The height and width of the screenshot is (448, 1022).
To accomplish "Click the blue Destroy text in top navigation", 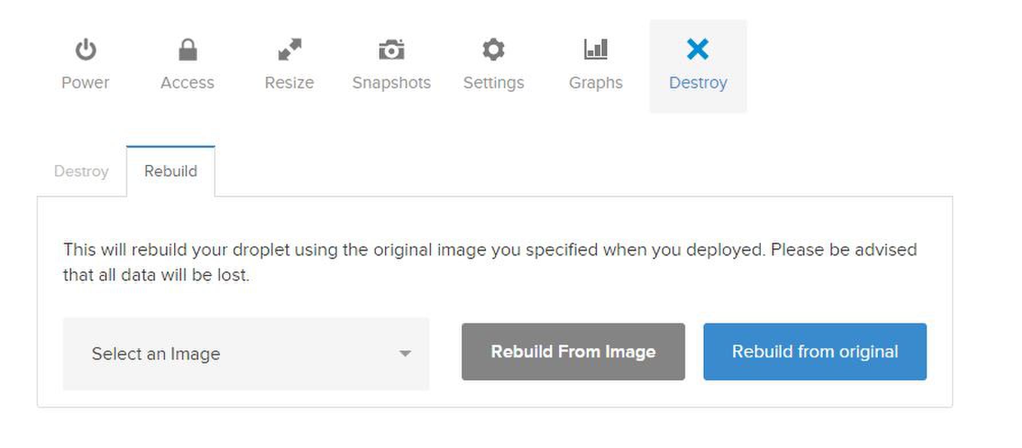I will coord(698,82).
